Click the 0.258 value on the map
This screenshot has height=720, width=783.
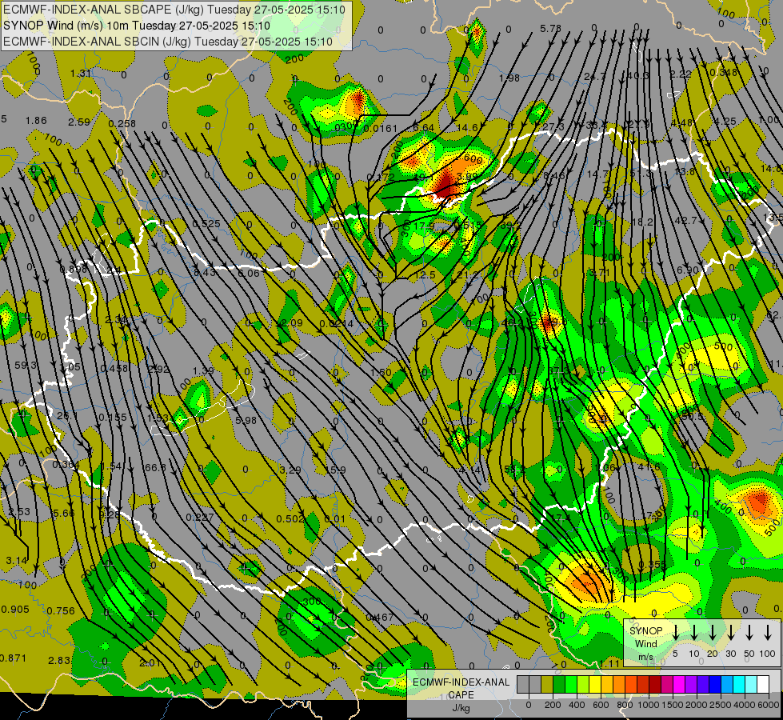pyautogui.click(x=122, y=123)
